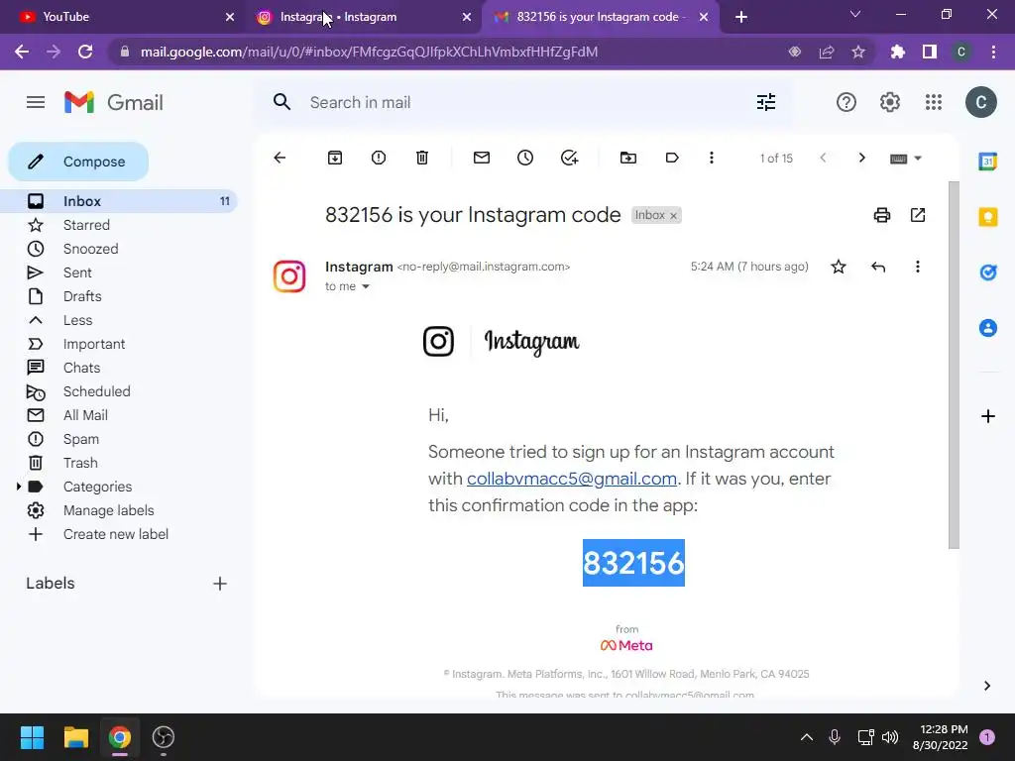This screenshot has width=1015, height=761.
Task: Open File Explorer from taskbar
Action: 75,737
